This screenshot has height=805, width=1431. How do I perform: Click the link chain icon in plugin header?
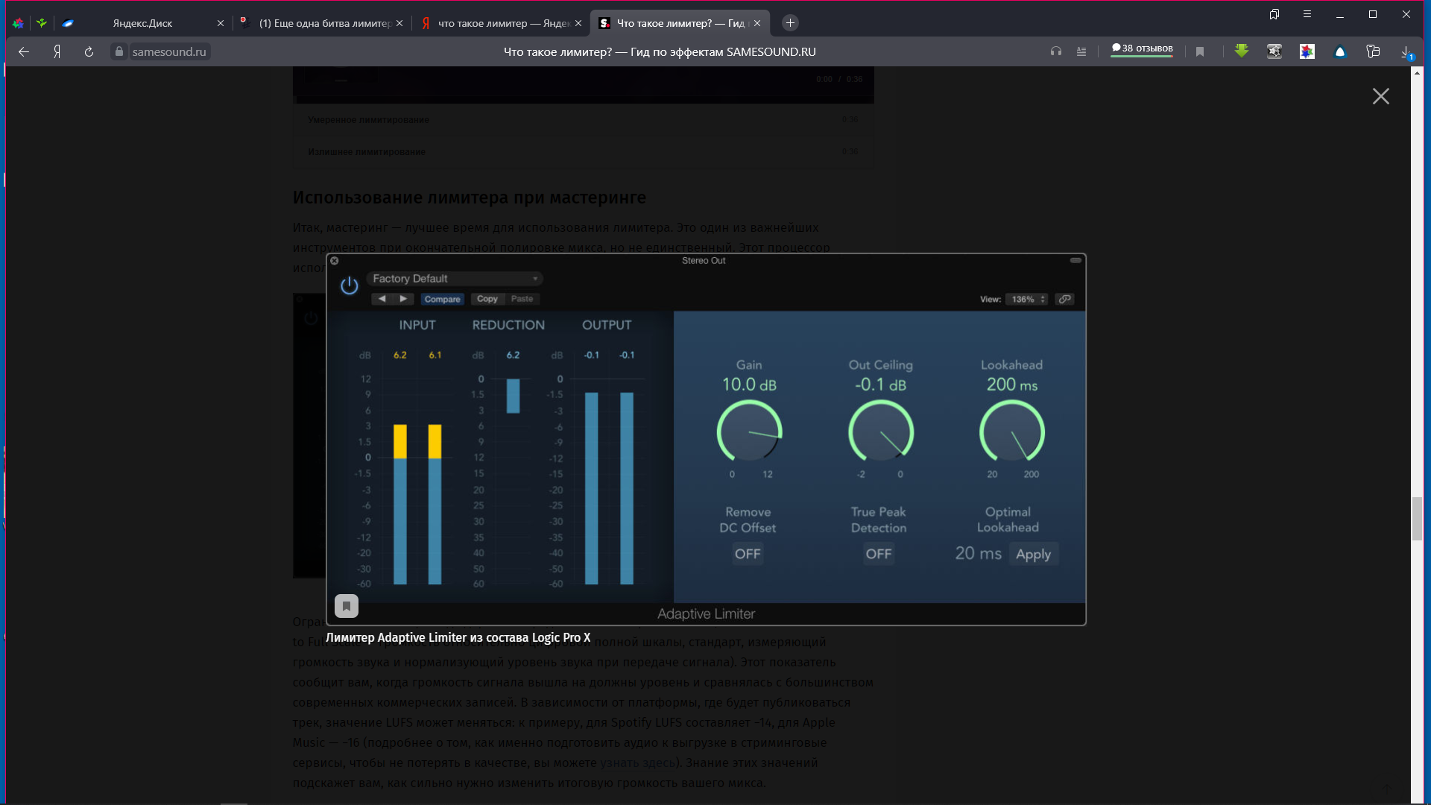(1065, 299)
